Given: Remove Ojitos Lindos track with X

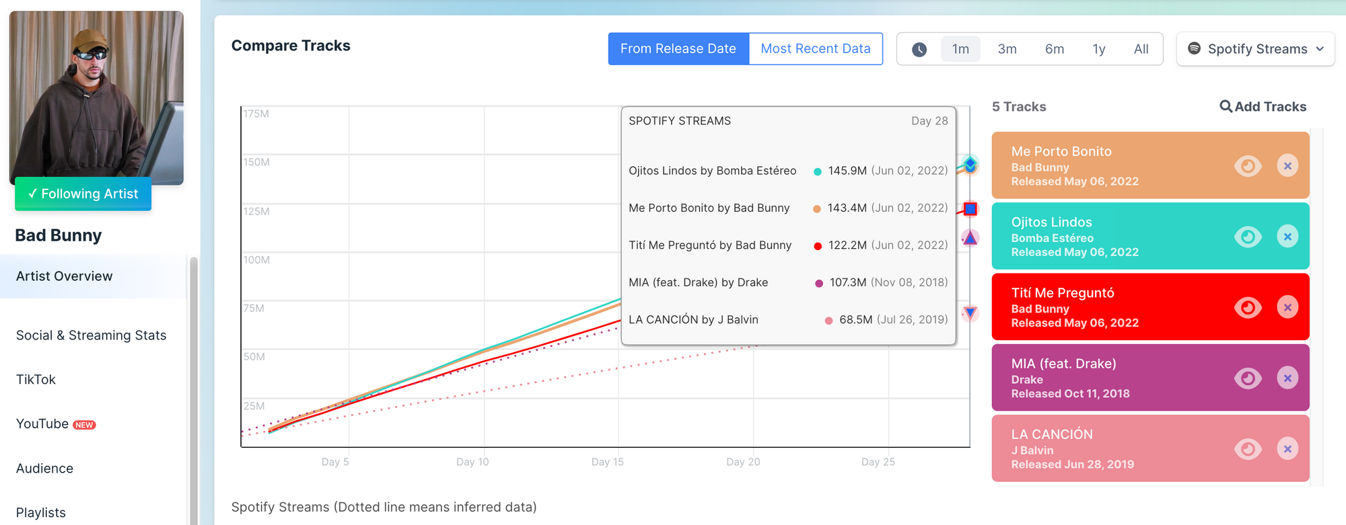Looking at the screenshot, I should coord(1287,237).
